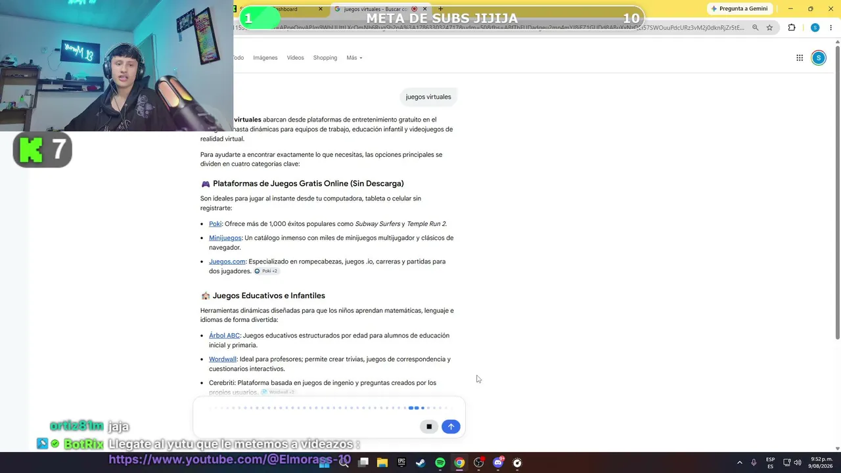Open the clock showing 9:52 p.m.

[822, 462]
